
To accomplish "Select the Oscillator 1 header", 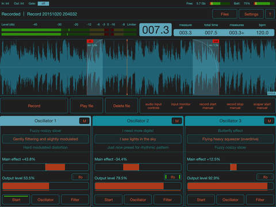I will (x=45, y=121).
